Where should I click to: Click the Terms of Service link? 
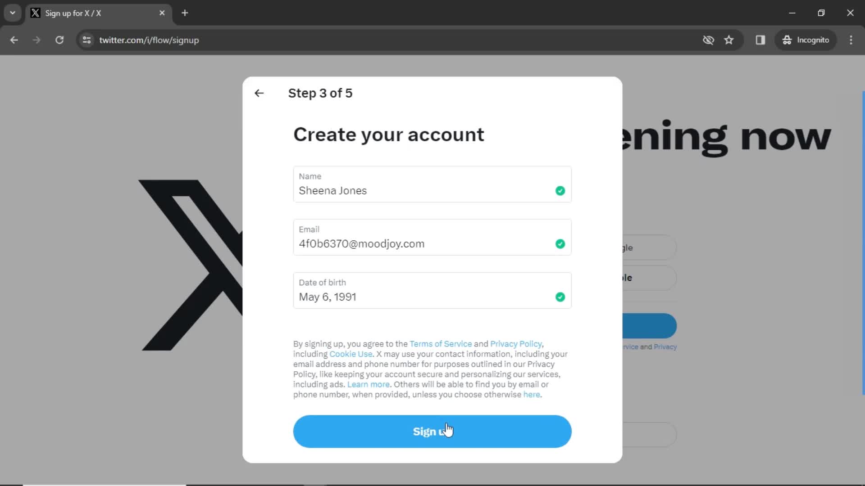point(440,344)
